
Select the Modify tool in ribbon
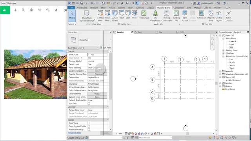point(72,16)
